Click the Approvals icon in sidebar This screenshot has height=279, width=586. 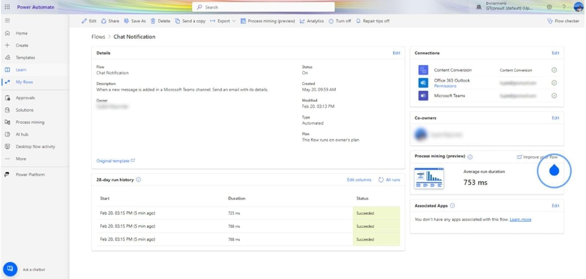coord(7,98)
